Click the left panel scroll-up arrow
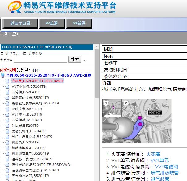 click(97, 46)
